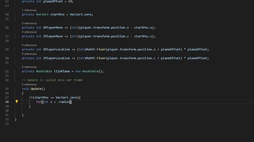
Task: Click line number 33 in the gutter
Action: 7,124
